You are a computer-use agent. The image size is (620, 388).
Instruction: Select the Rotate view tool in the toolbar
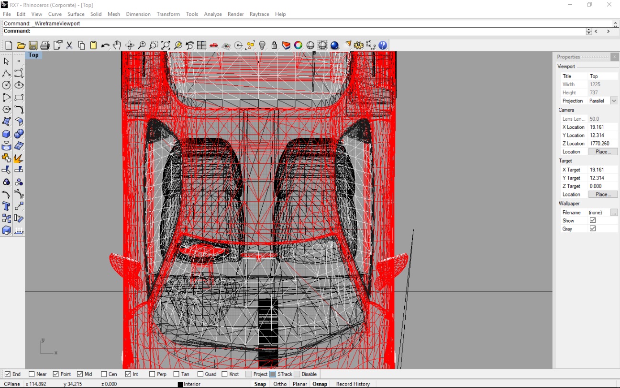tap(129, 45)
